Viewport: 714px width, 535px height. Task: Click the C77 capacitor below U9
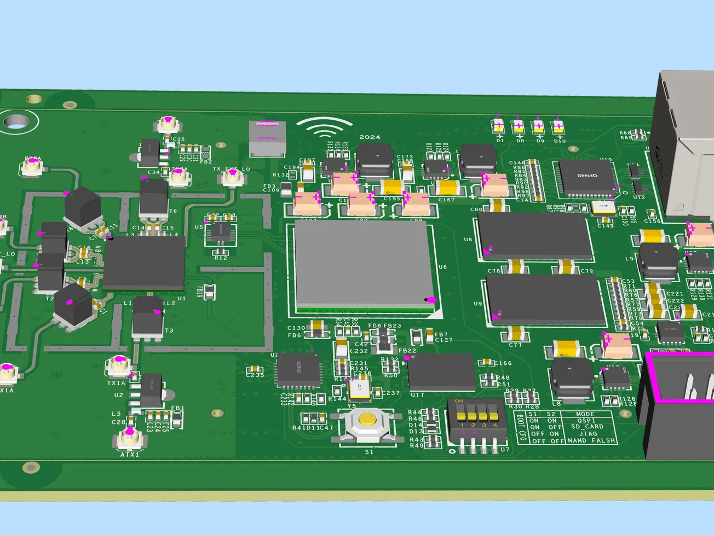tap(515, 333)
